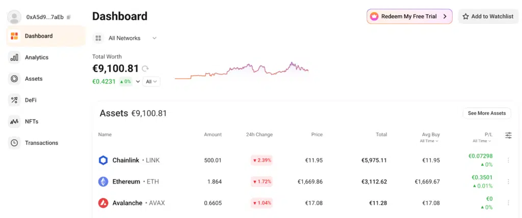Go to Analytics in sidebar
Screen dimensions: 522x218
pyautogui.click(x=36, y=57)
